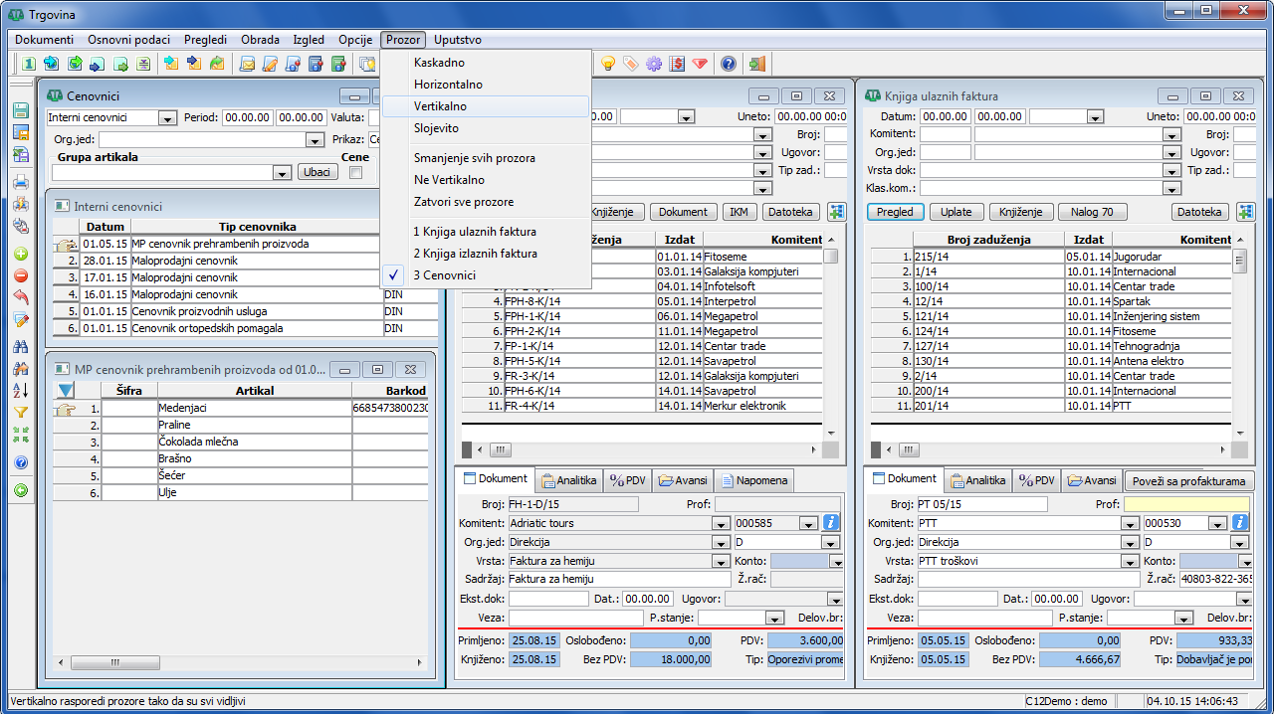Toggle the Cene checkbox in Cenovnici
Screen dimensions: 1274x714
point(356,173)
